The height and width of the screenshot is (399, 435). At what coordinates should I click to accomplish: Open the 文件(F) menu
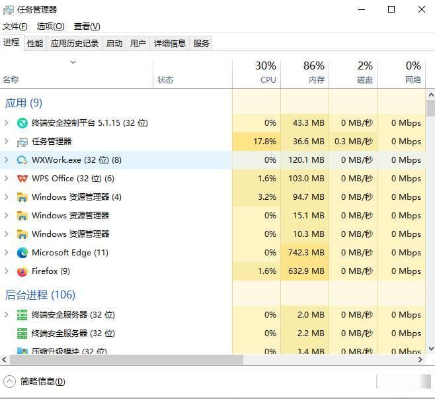point(15,26)
